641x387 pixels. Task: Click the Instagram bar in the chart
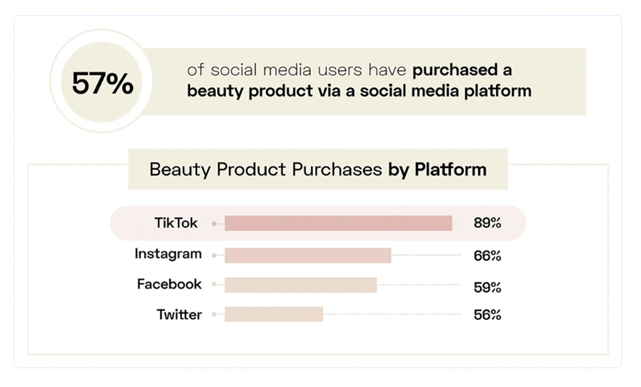pyautogui.click(x=308, y=256)
